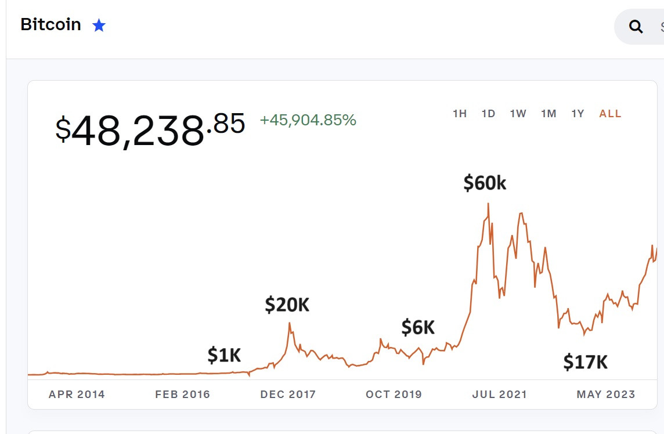The width and height of the screenshot is (664, 434).
Task: Click the $60k peak annotation
Action: (485, 183)
